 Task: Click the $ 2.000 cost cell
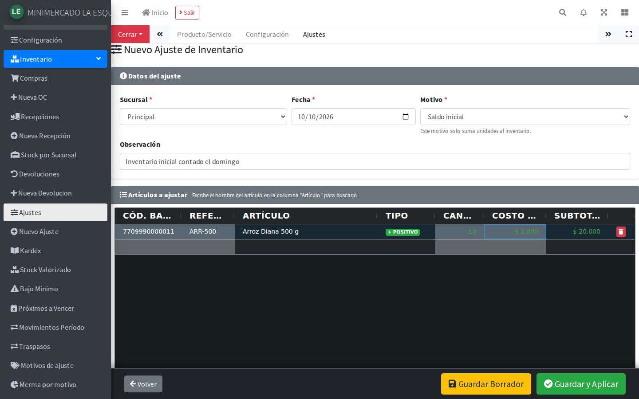pos(515,231)
